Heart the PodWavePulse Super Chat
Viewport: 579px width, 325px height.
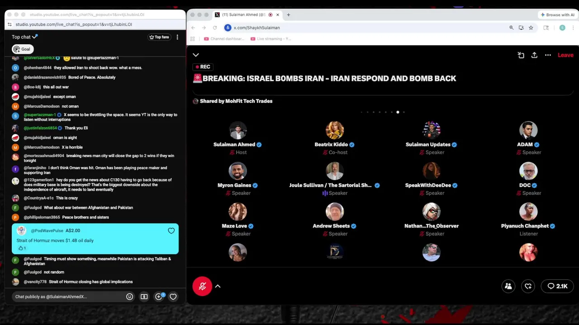(x=171, y=231)
